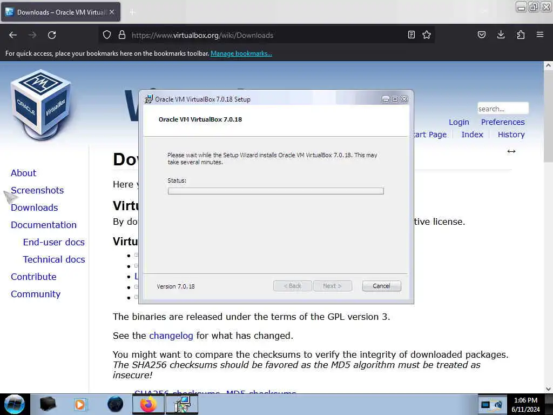
Task: Open the Preferences link
Action: click(503, 122)
